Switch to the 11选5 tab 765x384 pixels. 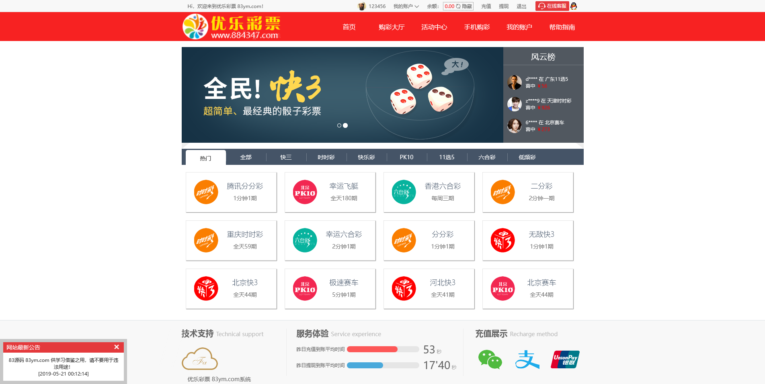447,157
